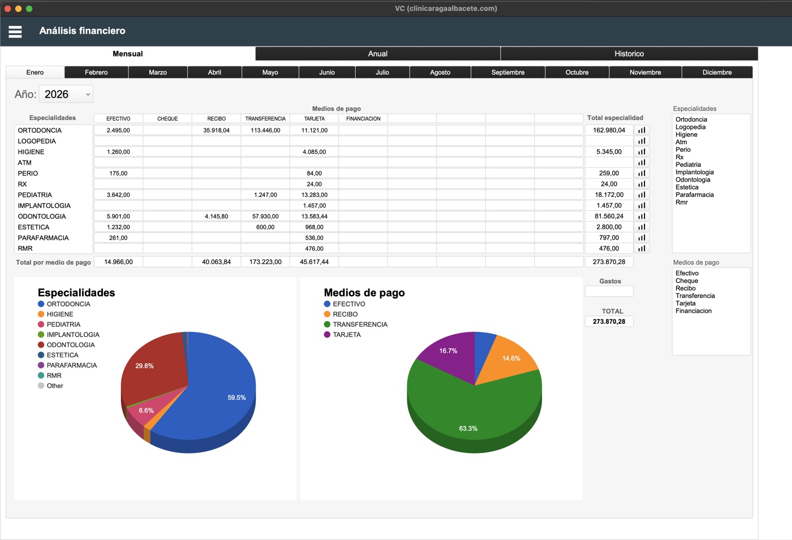Open chart icon for PEDIATRIA row
792x540 pixels.
tap(642, 195)
